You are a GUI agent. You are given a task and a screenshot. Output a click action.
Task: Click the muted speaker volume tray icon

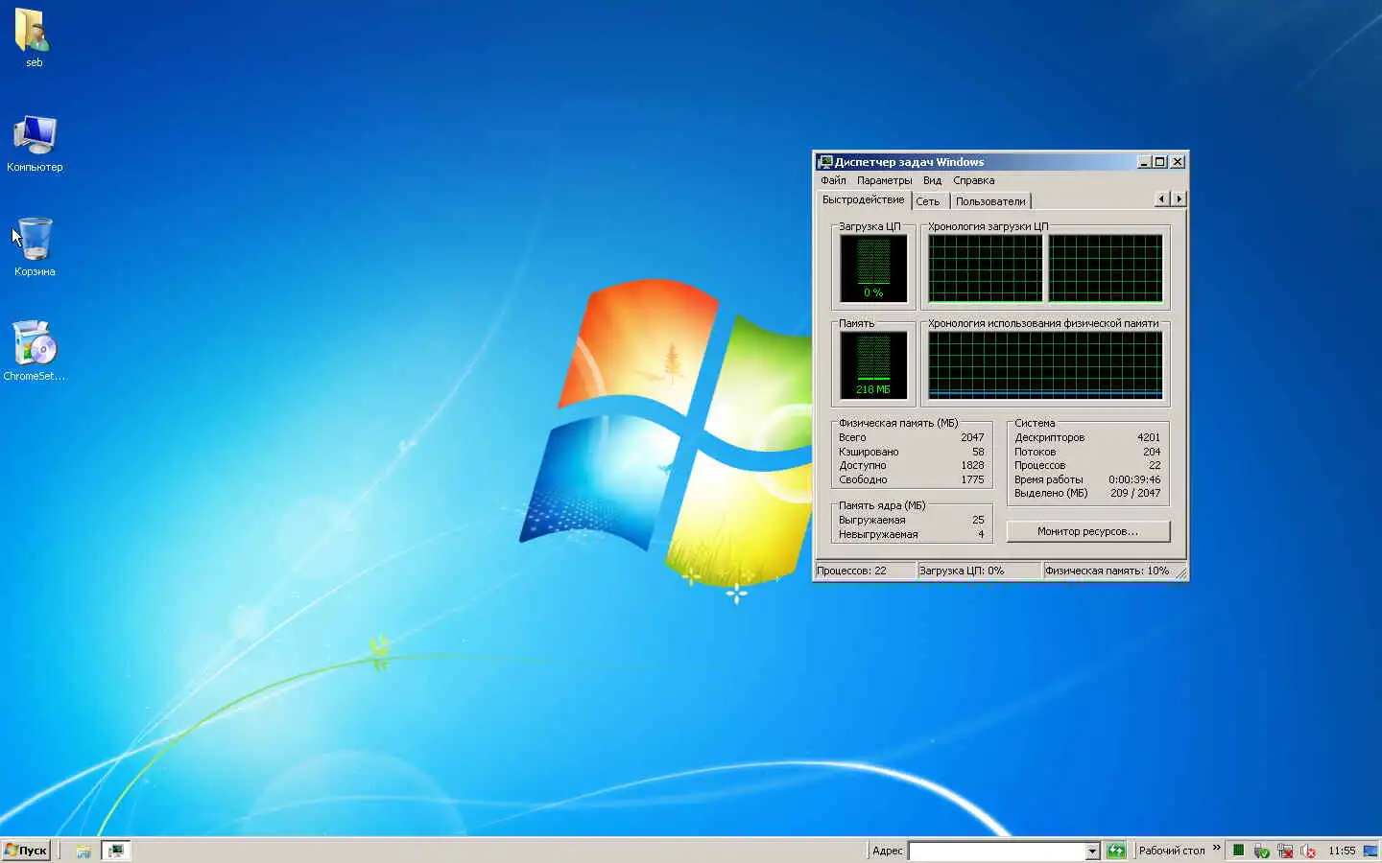(1308, 851)
